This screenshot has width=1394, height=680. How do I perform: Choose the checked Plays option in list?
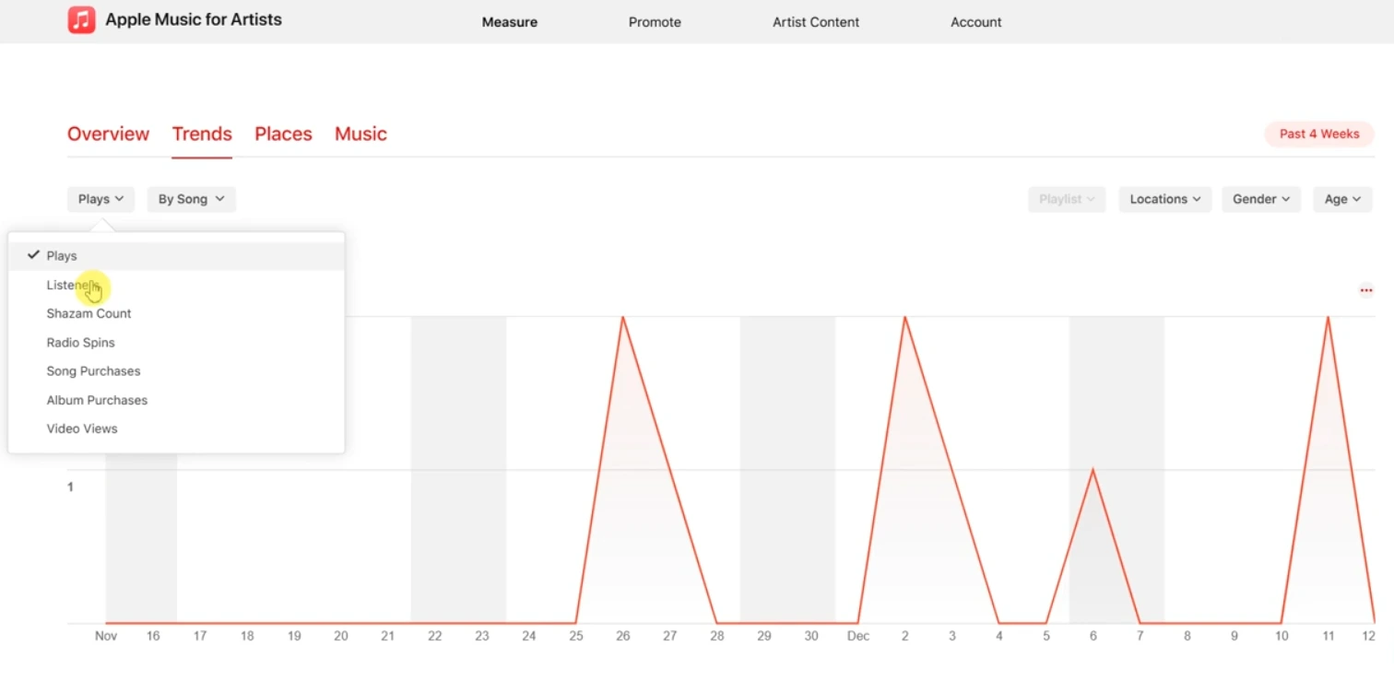pyautogui.click(x=176, y=256)
